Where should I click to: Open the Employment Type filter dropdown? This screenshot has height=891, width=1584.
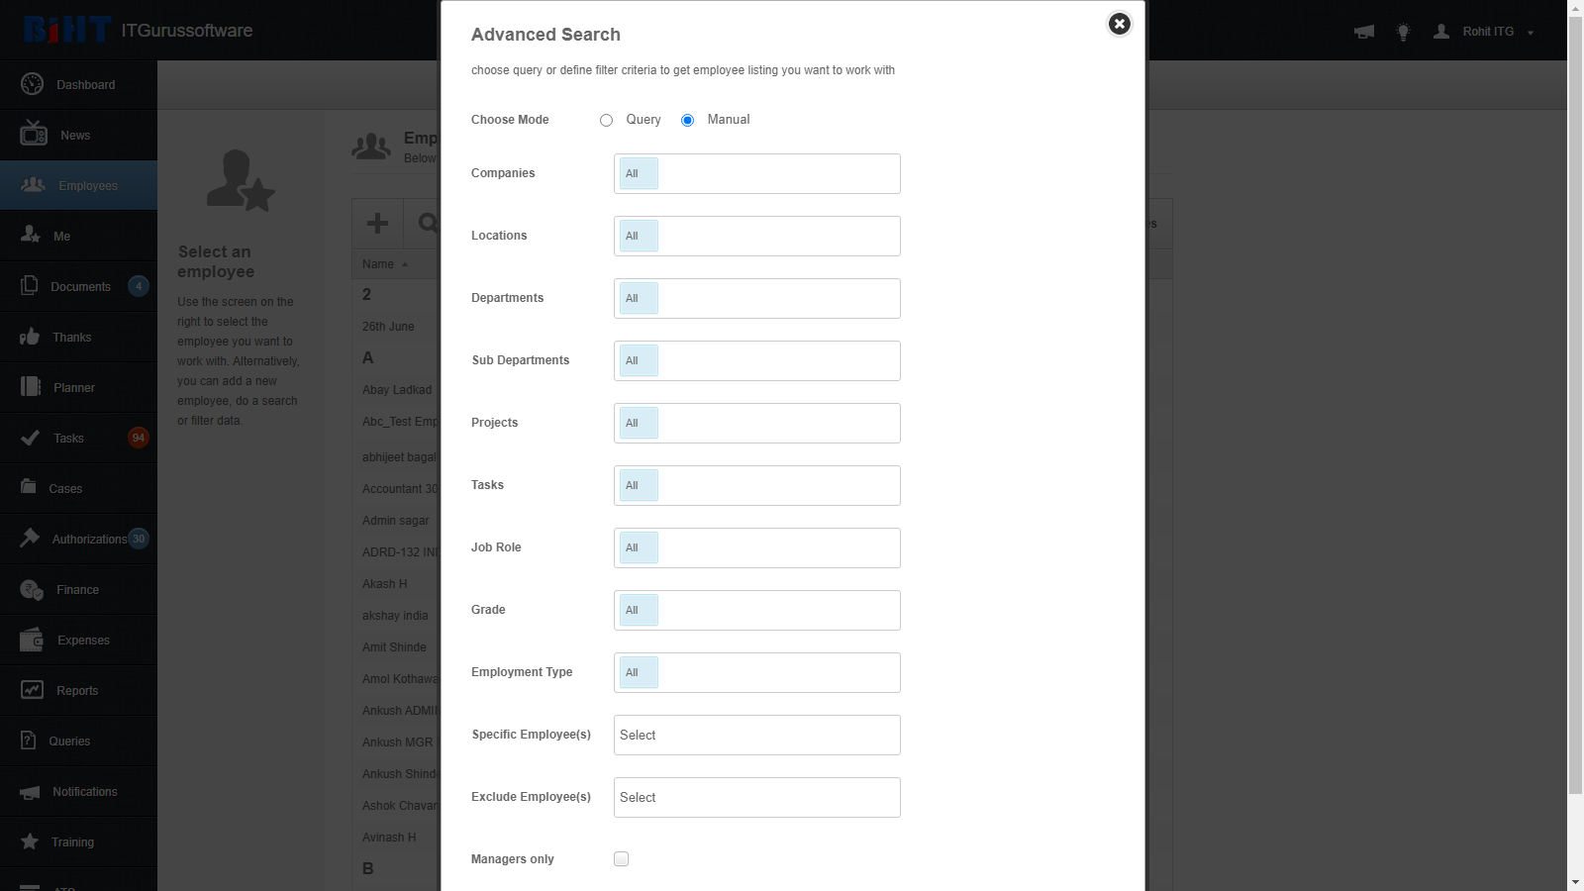click(x=757, y=672)
